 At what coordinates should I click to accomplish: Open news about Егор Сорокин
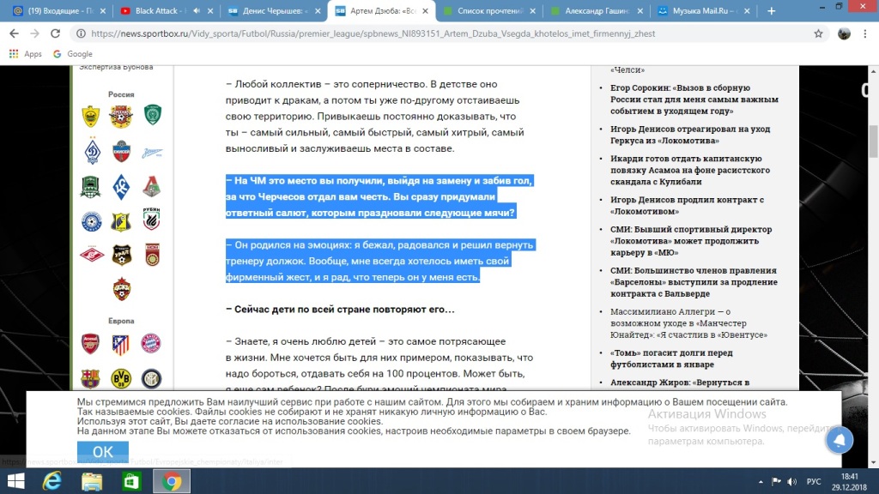point(694,99)
